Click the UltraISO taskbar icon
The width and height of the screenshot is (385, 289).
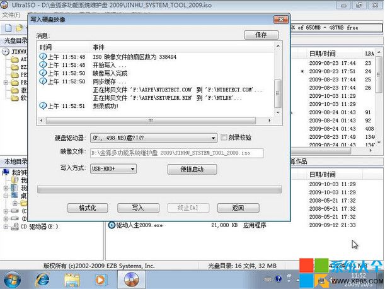coord(131,280)
